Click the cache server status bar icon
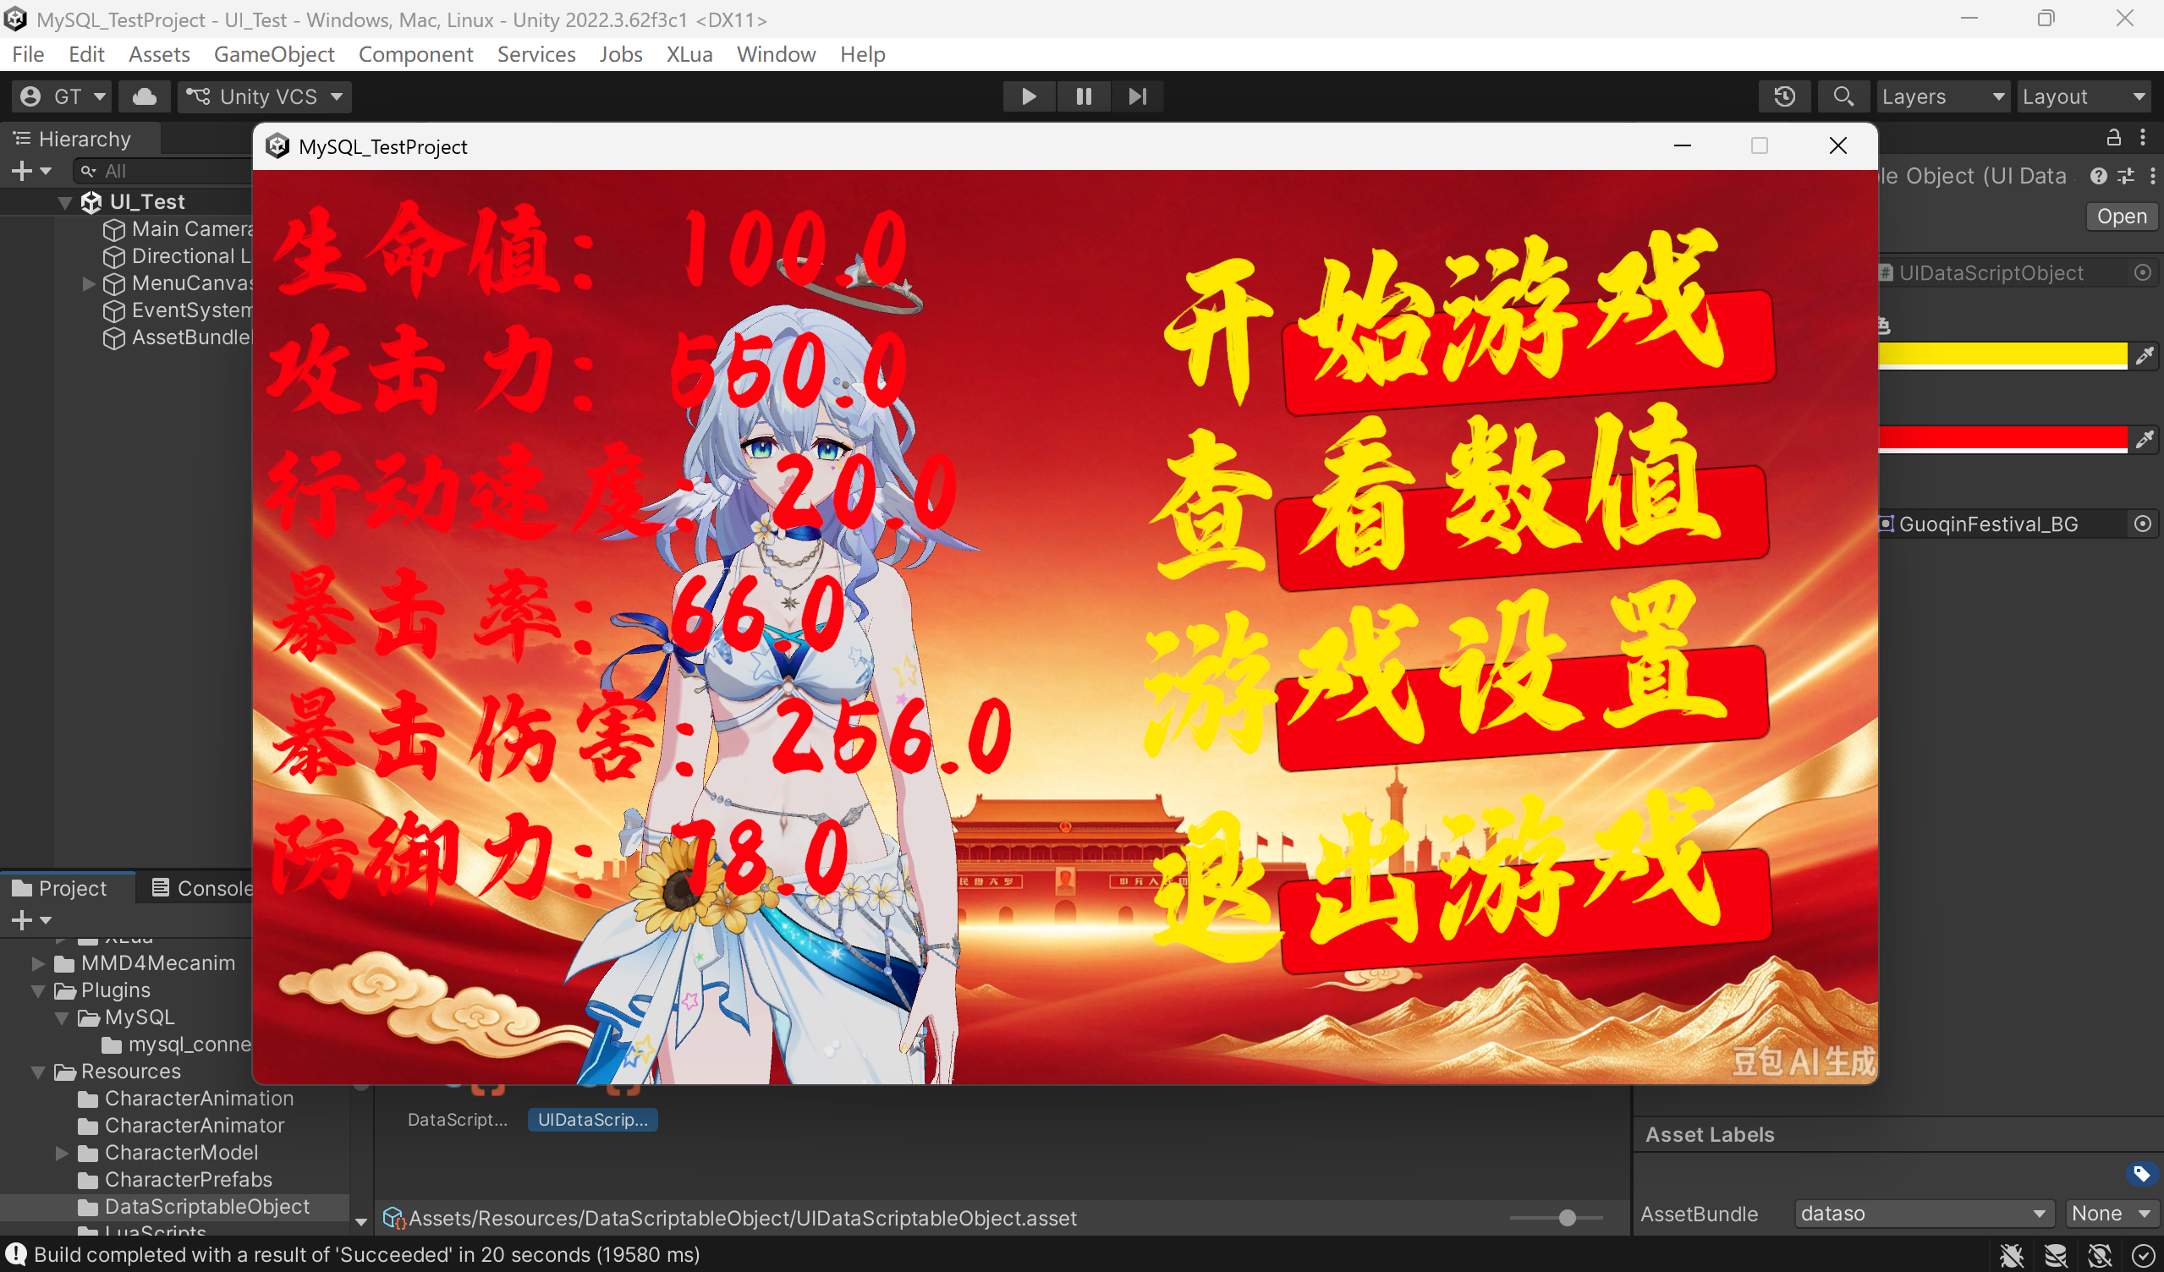Screen dimensions: 2164x1272 click(2056, 1255)
